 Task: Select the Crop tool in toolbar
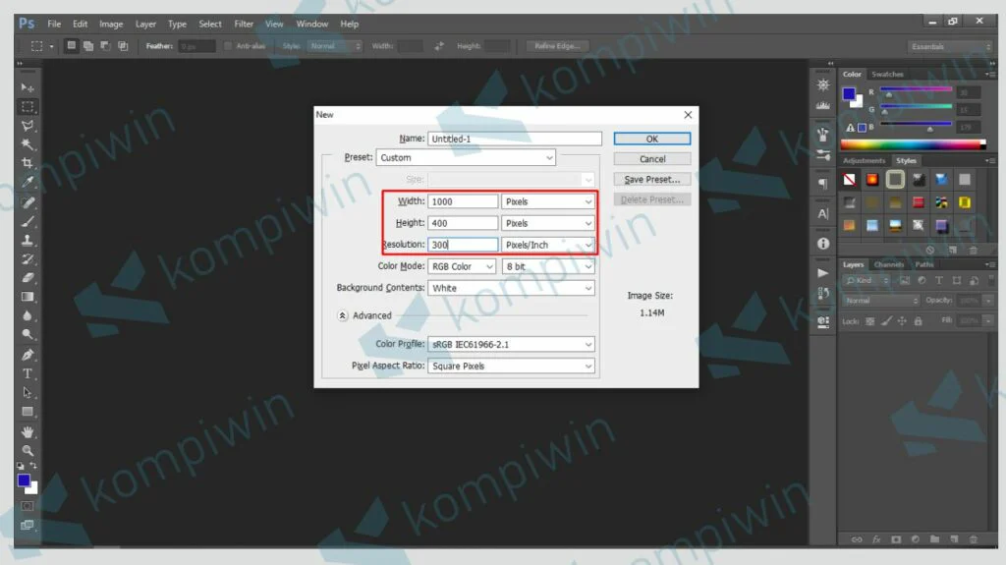click(28, 163)
